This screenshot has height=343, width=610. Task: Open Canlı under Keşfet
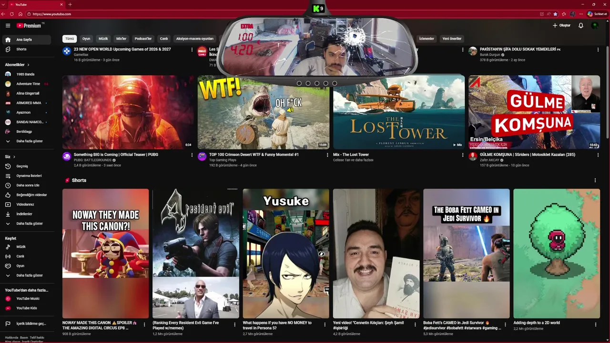pyautogui.click(x=27, y=256)
